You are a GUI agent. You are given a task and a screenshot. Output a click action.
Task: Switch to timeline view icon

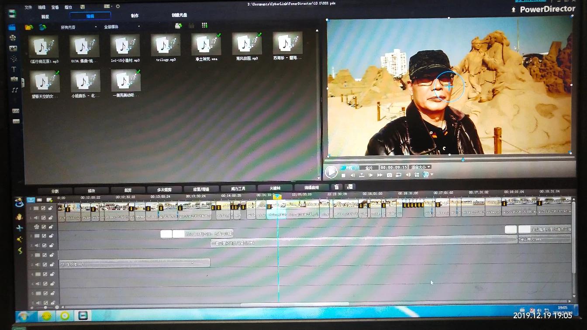point(31,200)
